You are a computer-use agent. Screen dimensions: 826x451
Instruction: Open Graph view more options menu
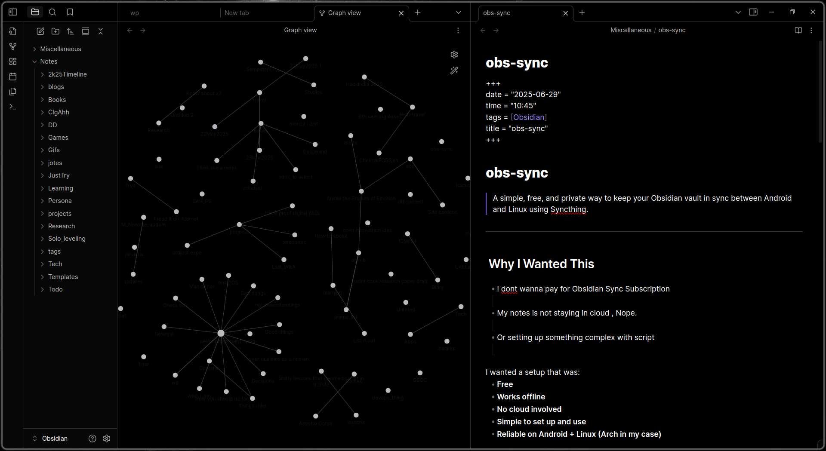click(x=458, y=31)
